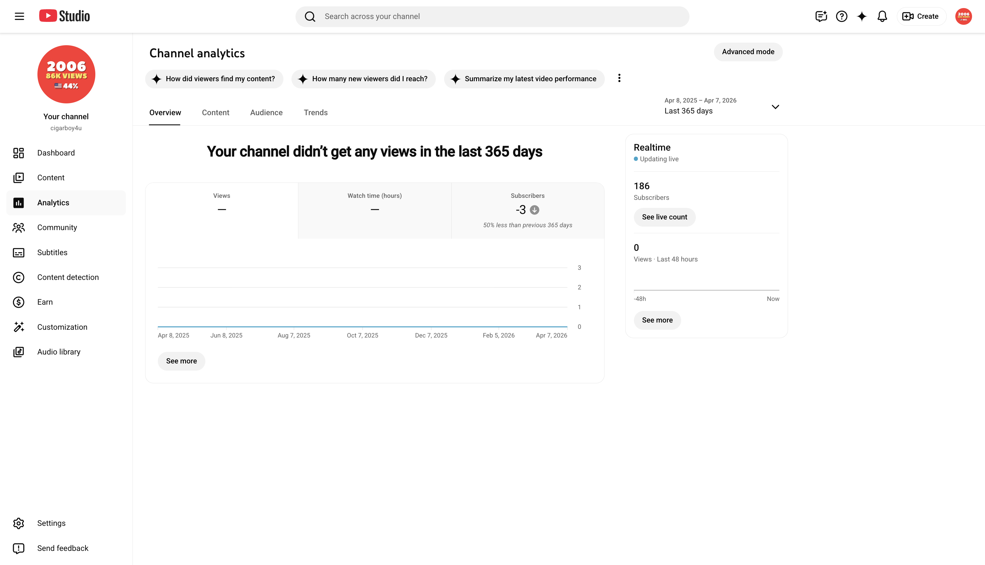Viewport: 985px width, 565px height.
Task: Open the help question mark icon
Action: coord(841,16)
